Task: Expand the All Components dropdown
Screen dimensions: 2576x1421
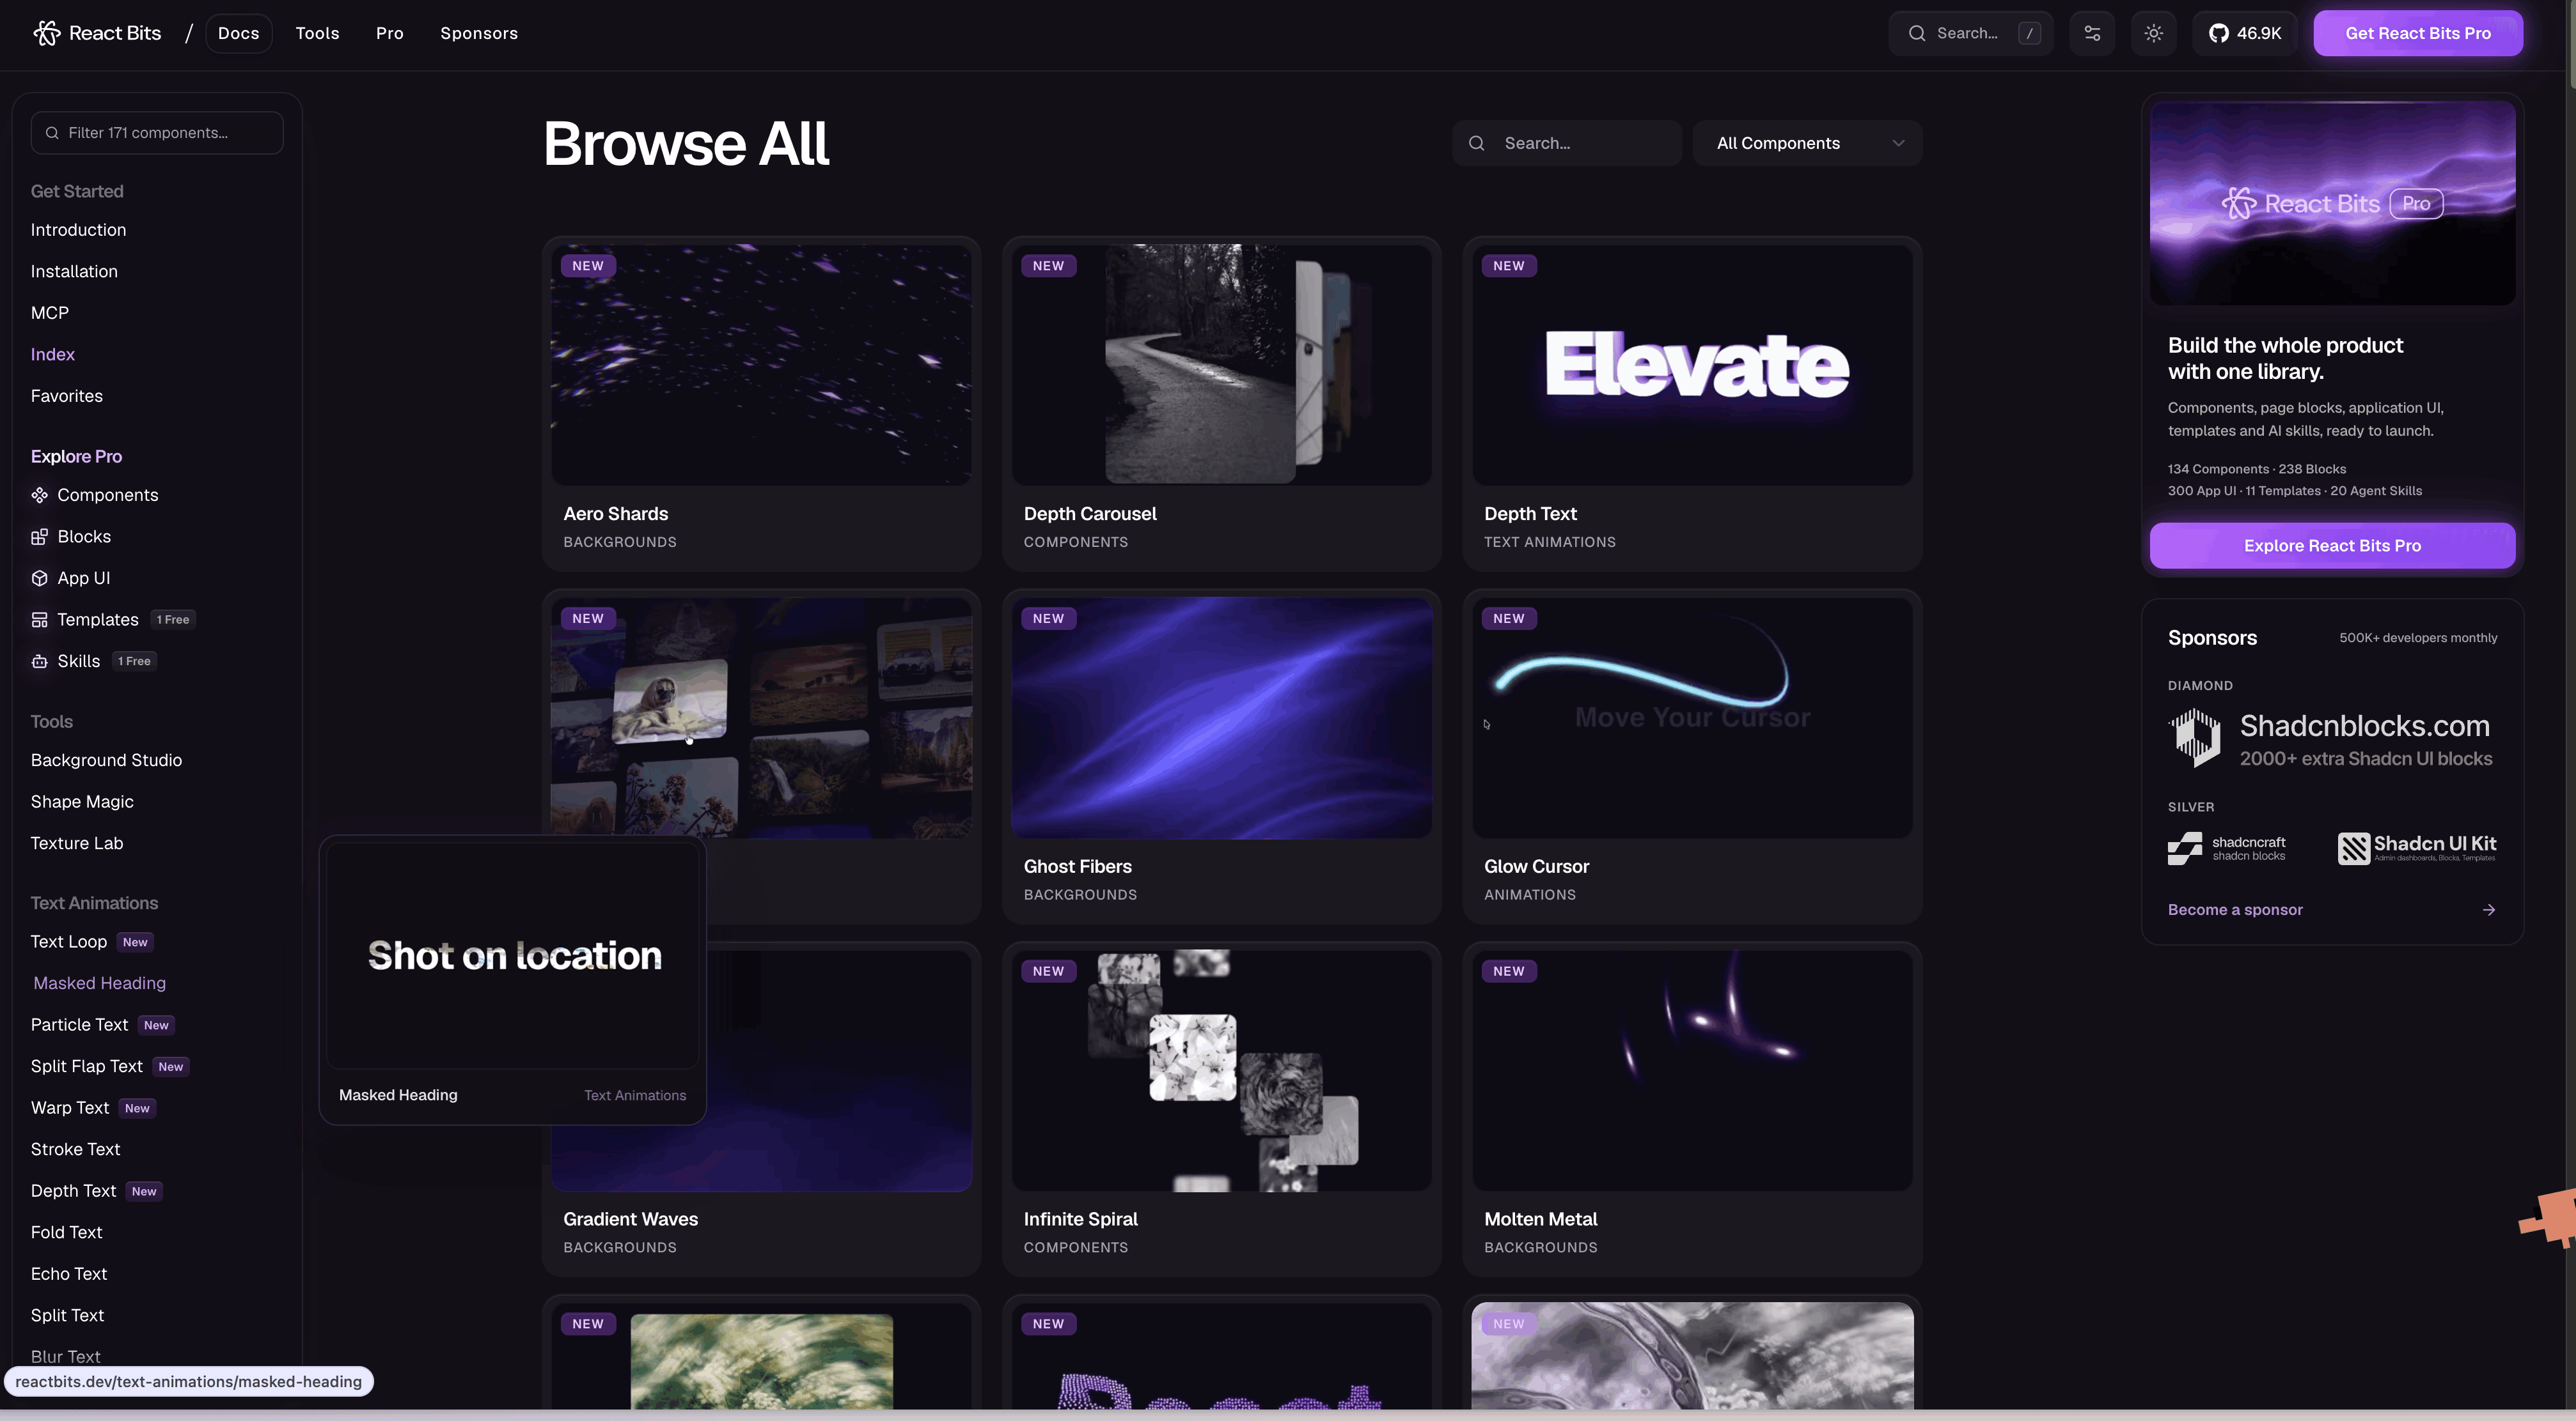Action: (1807, 143)
